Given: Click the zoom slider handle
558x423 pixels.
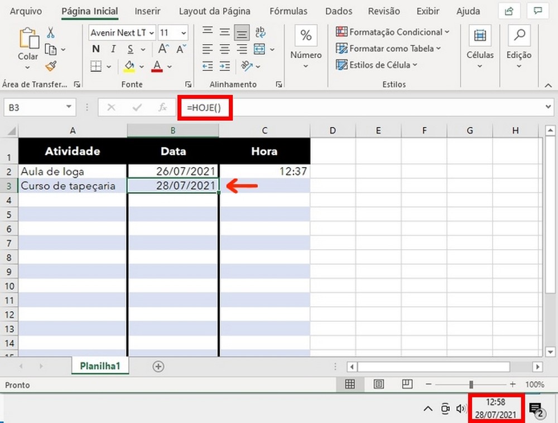Looking at the screenshot, I should 472,384.
